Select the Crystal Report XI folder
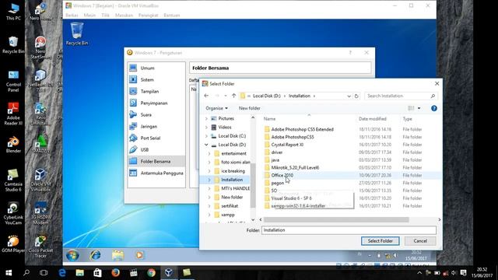 coord(287,145)
